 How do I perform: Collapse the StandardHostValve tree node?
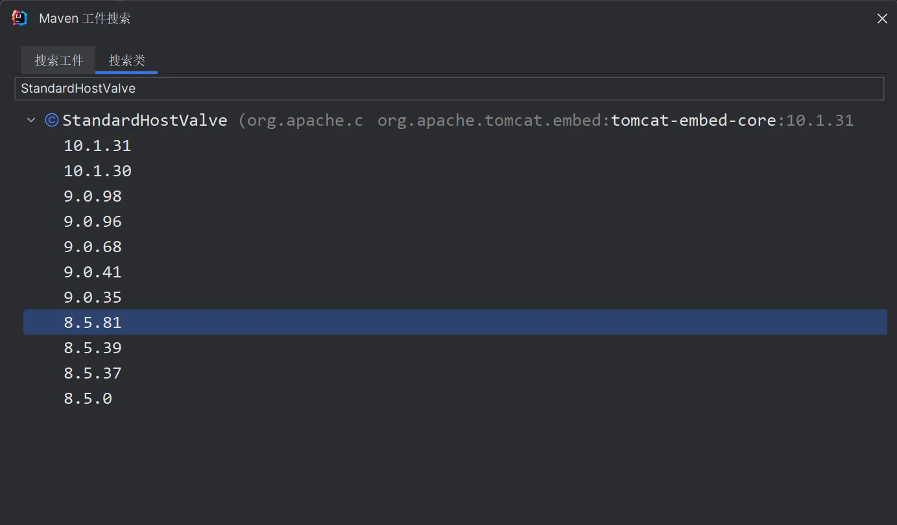coord(31,120)
